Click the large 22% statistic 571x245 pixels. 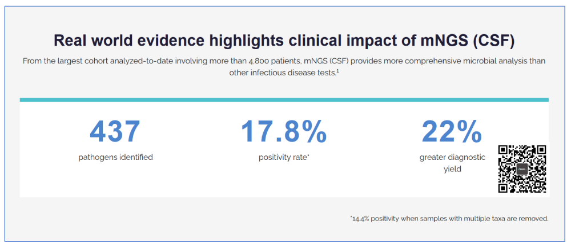[x=452, y=132]
